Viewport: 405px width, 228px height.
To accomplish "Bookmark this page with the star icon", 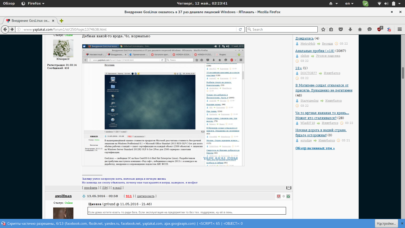I will click(323, 29).
